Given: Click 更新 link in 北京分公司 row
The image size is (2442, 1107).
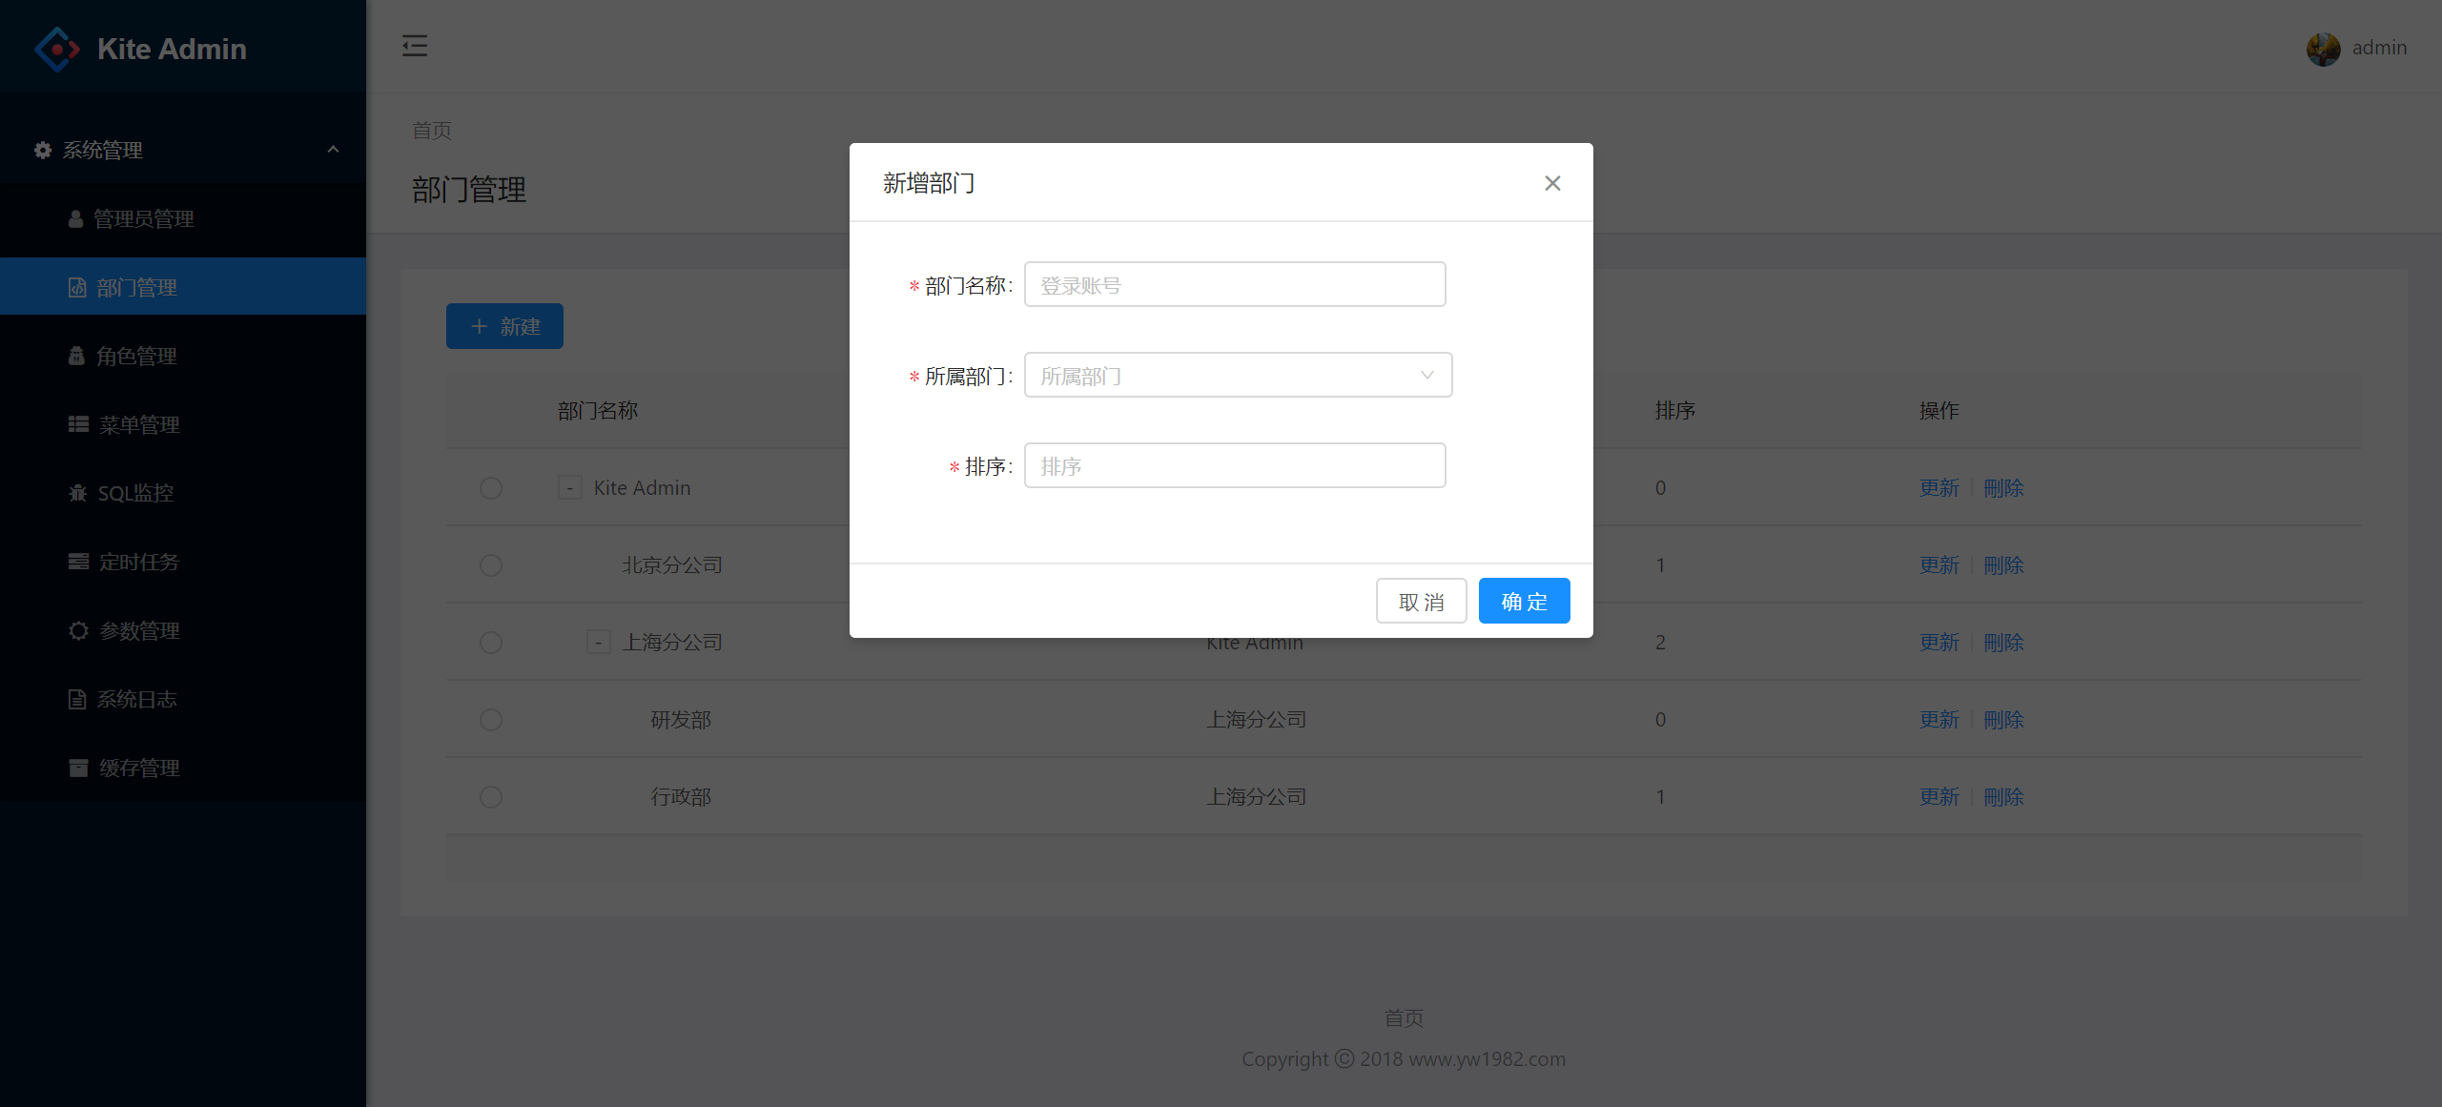Looking at the screenshot, I should [x=1939, y=565].
